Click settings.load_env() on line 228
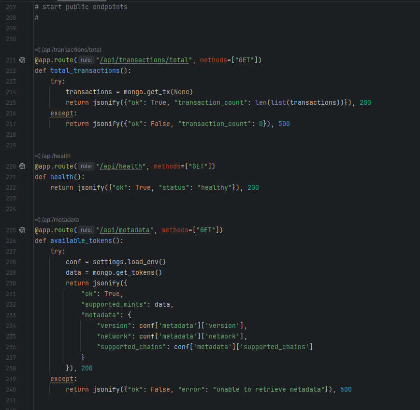This screenshot has height=410, width=420. (x=129, y=262)
